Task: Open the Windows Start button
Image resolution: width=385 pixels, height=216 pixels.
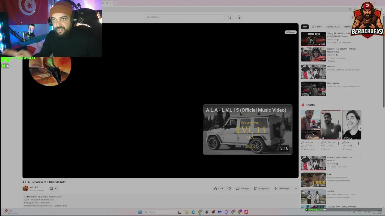Action: pyautogui.click(x=140, y=212)
